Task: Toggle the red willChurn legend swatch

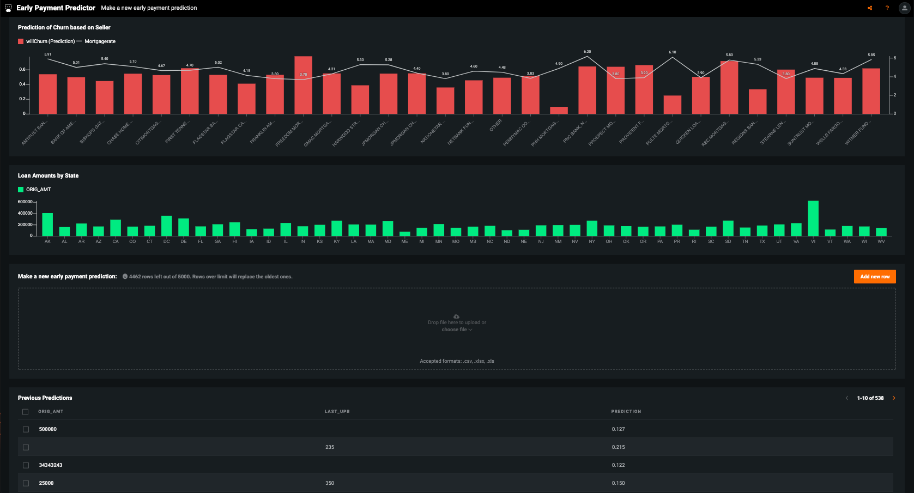Action: [21, 41]
